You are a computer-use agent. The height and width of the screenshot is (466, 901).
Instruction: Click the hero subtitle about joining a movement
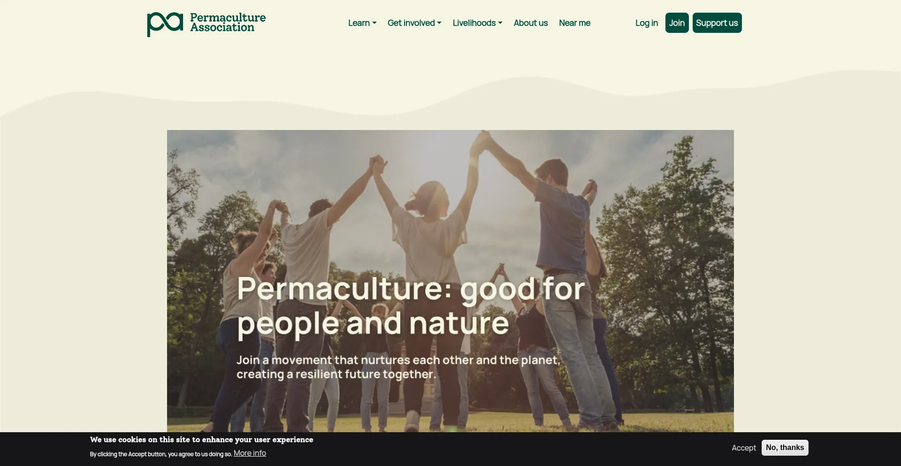point(398,367)
